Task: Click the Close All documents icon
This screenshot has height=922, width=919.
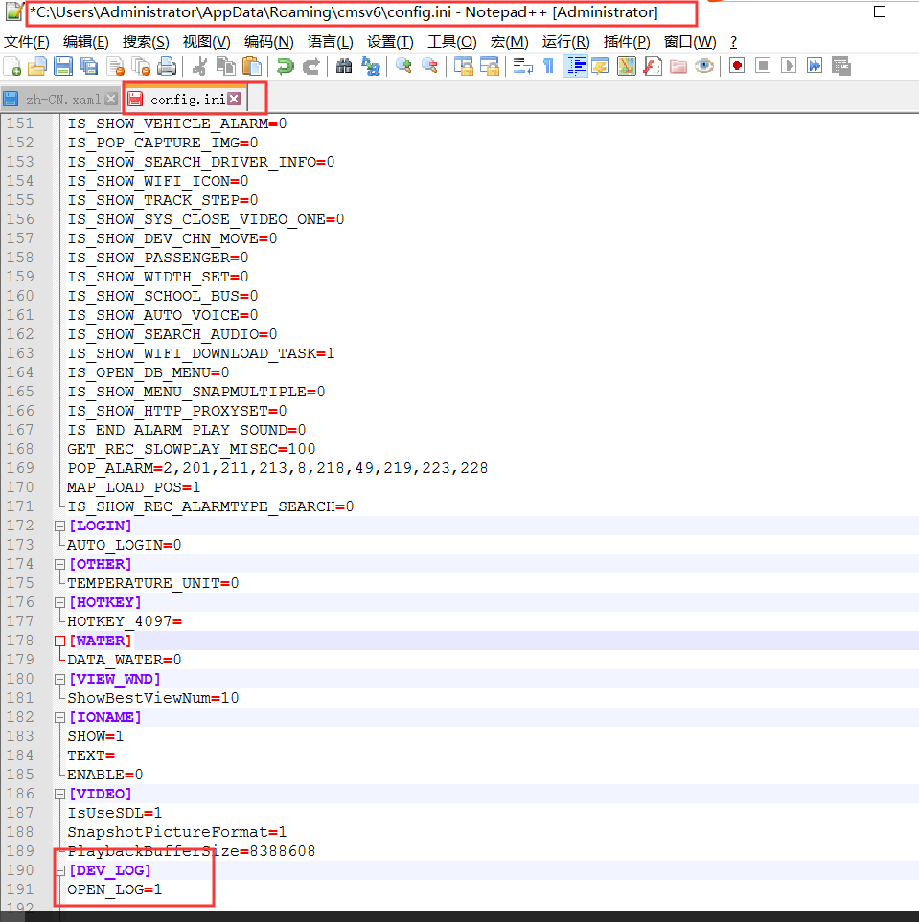Action: click(x=141, y=66)
